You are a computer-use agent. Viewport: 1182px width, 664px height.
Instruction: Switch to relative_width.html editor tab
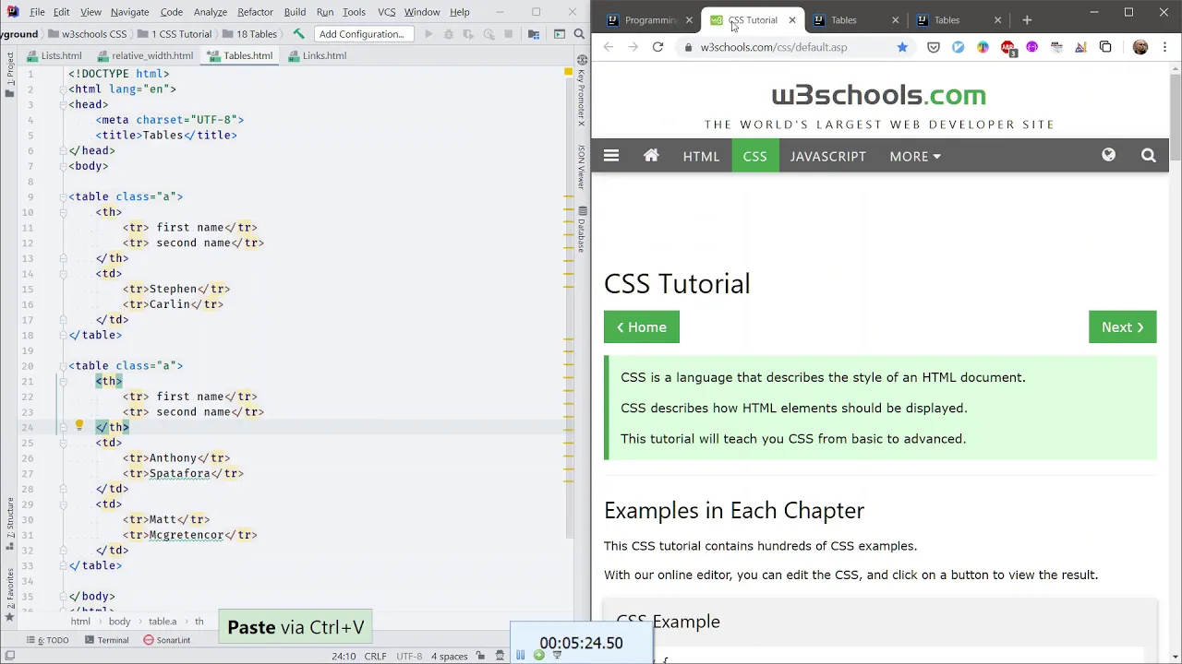point(144,55)
